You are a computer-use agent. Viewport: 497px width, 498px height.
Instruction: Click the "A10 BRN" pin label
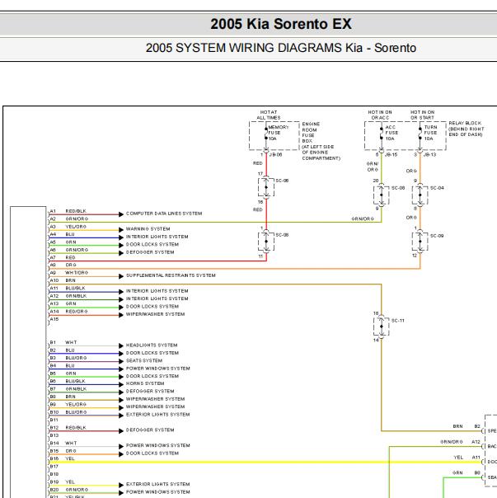63,280
